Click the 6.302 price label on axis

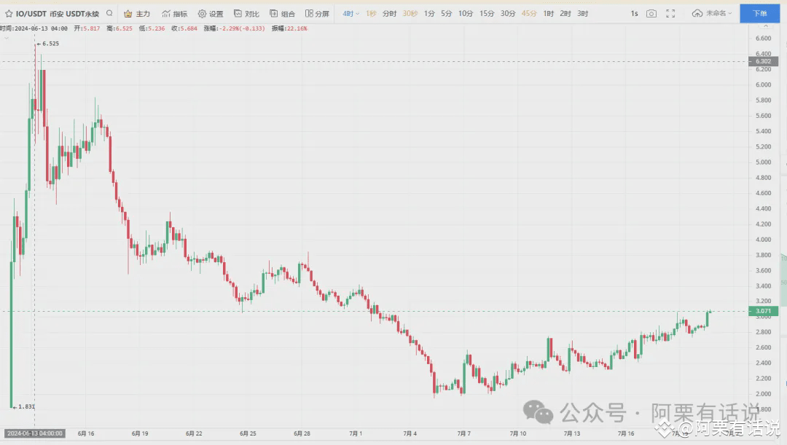coord(763,61)
